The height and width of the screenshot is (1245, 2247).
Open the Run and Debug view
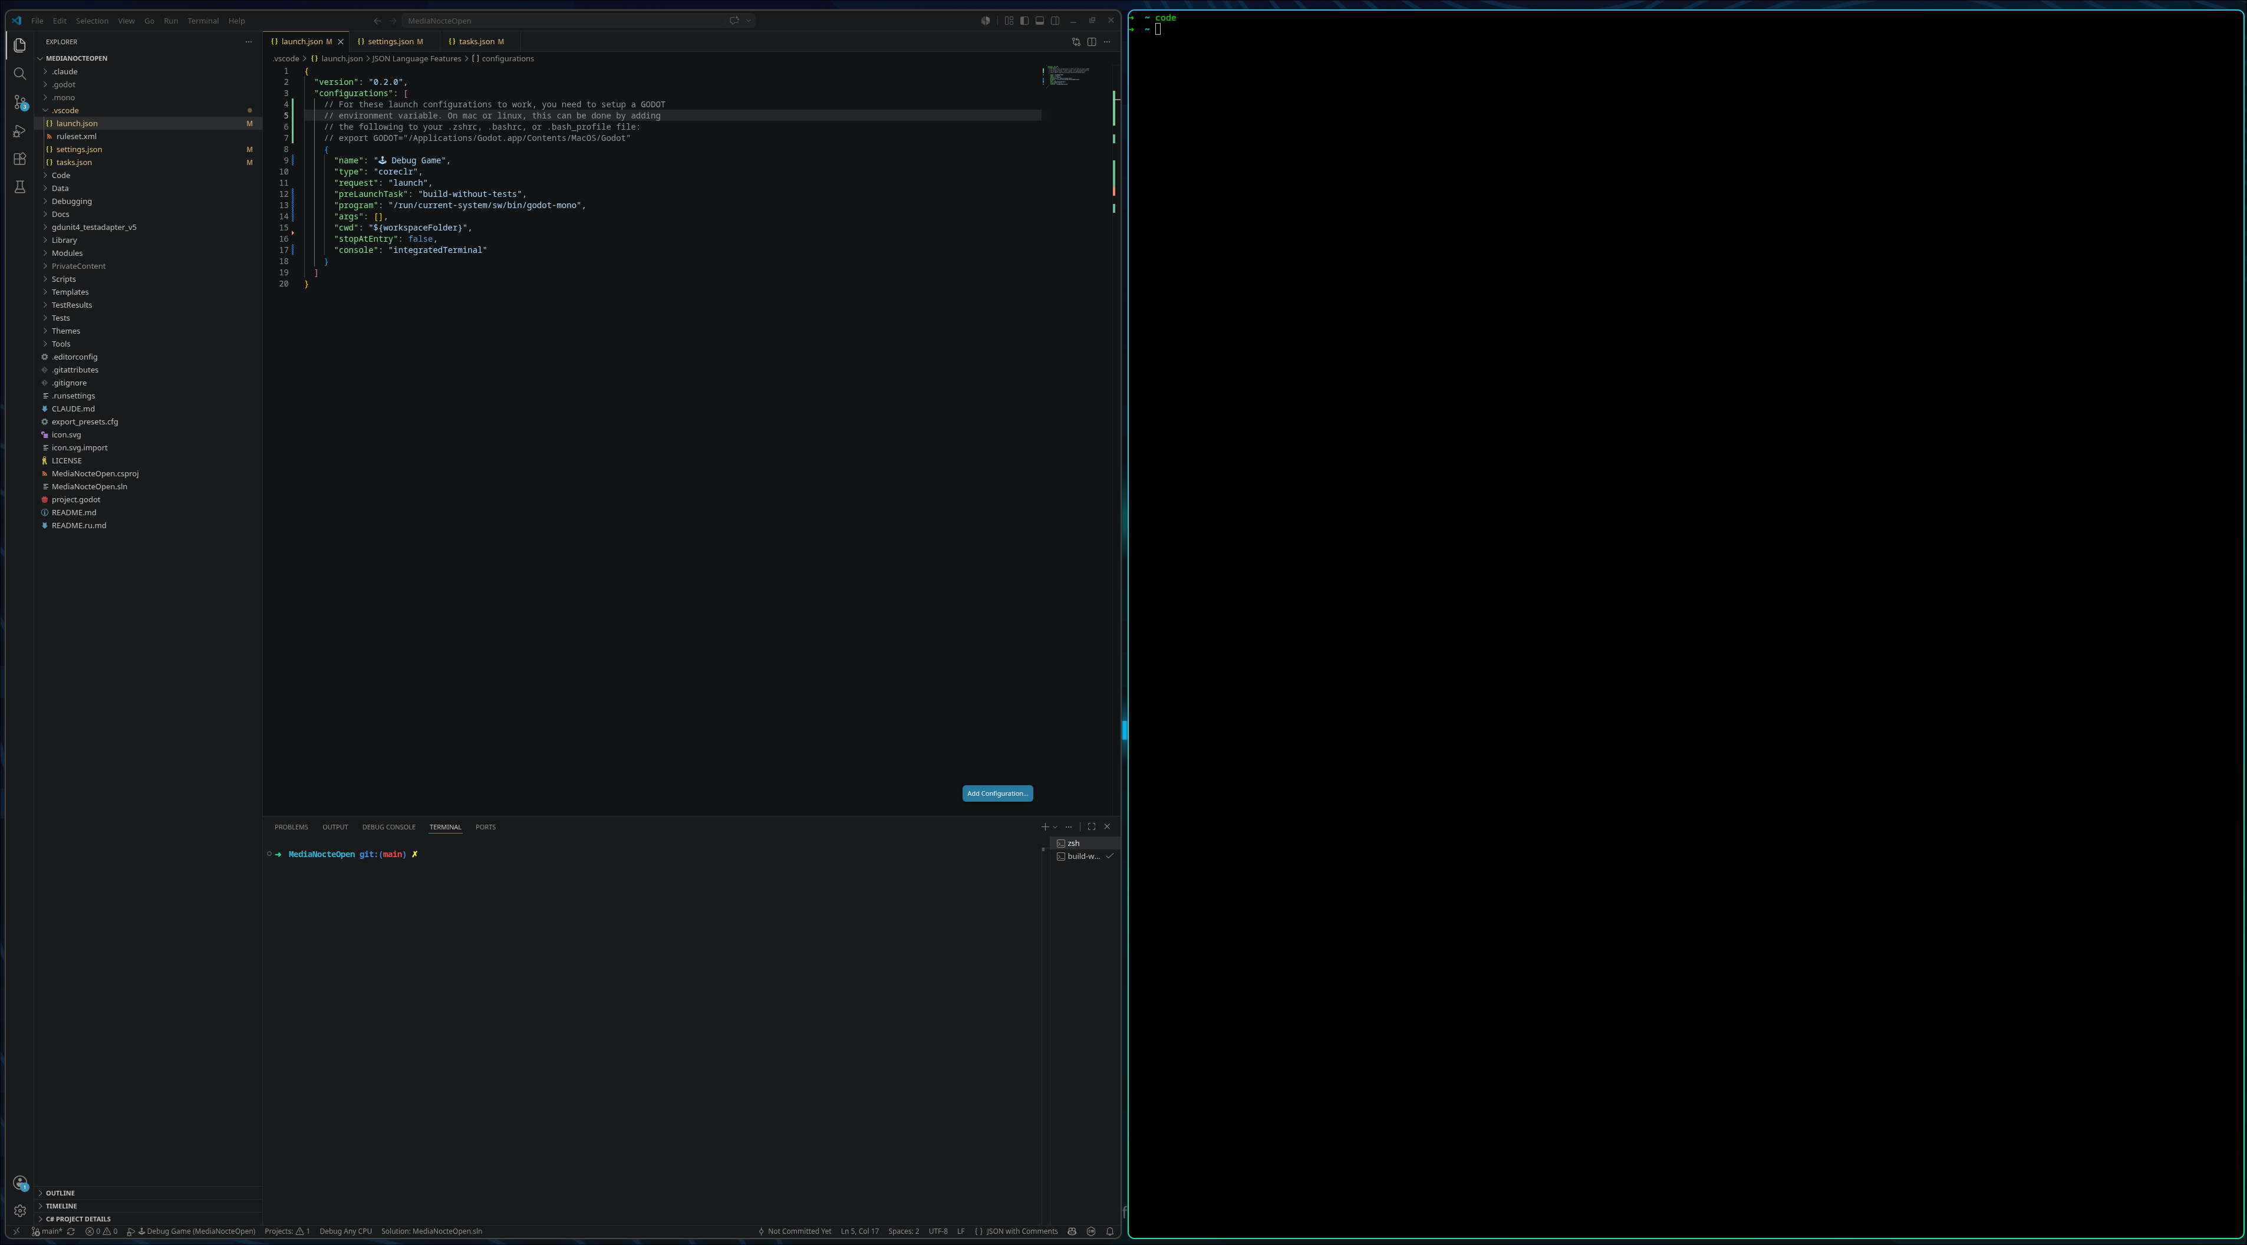pos(19,131)
